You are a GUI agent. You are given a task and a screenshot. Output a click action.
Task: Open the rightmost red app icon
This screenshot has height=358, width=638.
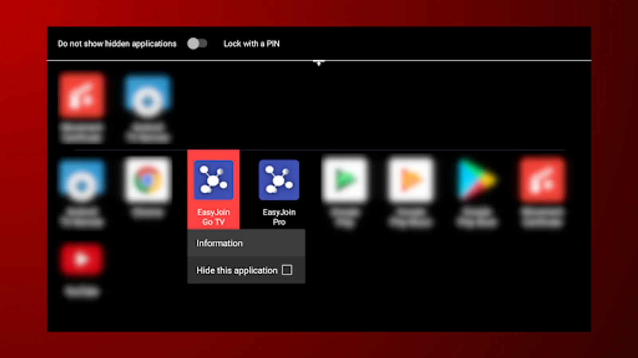542,180
